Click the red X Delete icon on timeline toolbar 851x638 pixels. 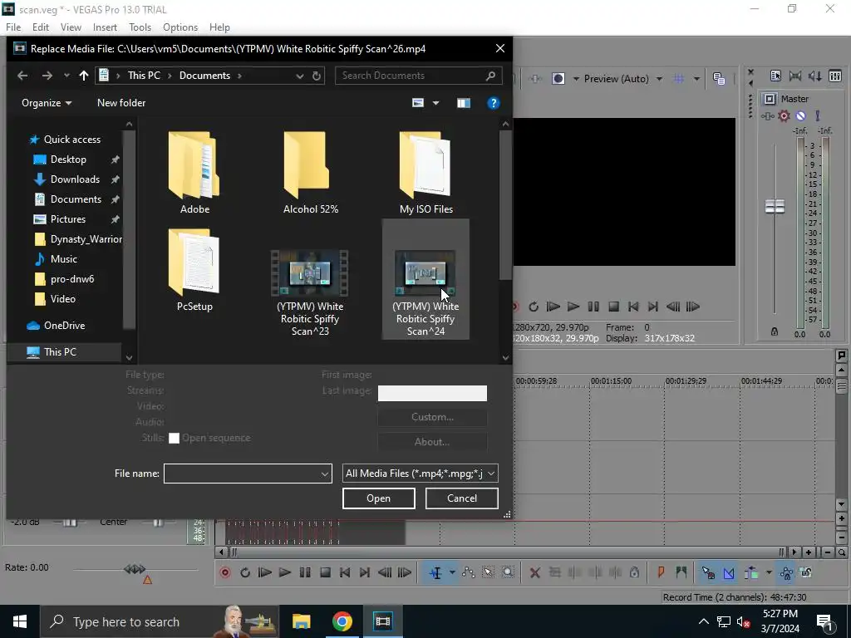point(534,572)
